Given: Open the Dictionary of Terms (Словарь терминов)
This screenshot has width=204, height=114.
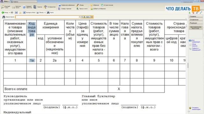Looking at the screenshot, I should pyautogui.click(x=65, y=9).
